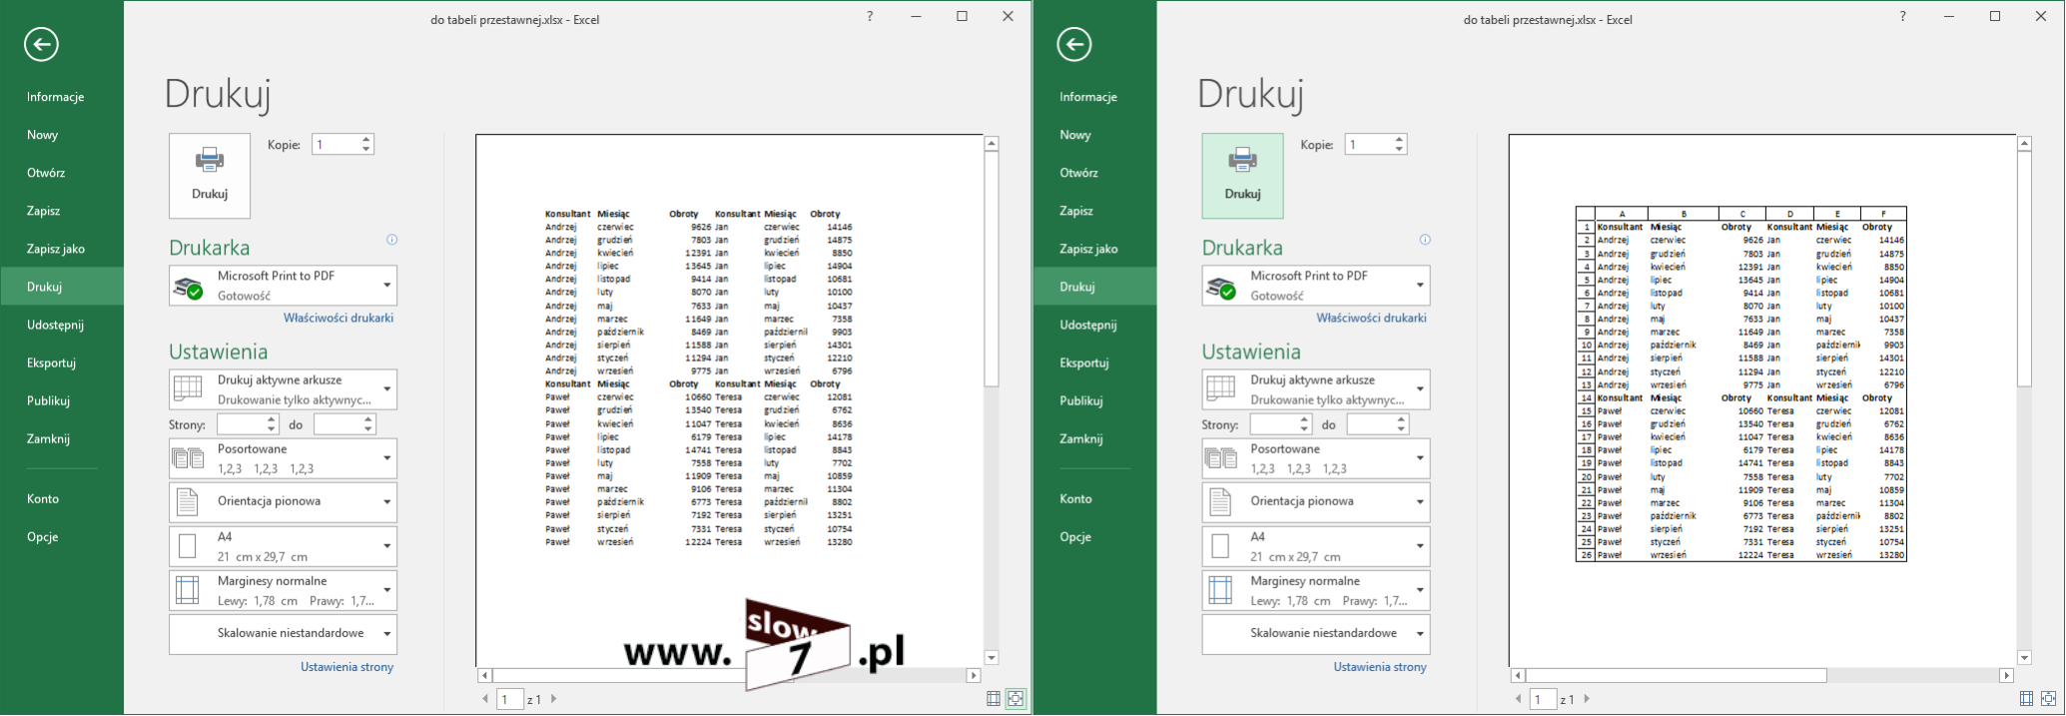The width and height of the screenshot is (2066, 716).
Task: Open Microsoft Print to PDF dropdown, right window
Action: point(1315,286)
